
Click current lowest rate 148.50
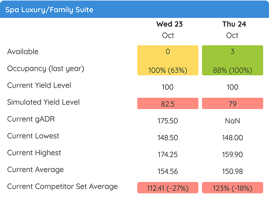[168, 138]
